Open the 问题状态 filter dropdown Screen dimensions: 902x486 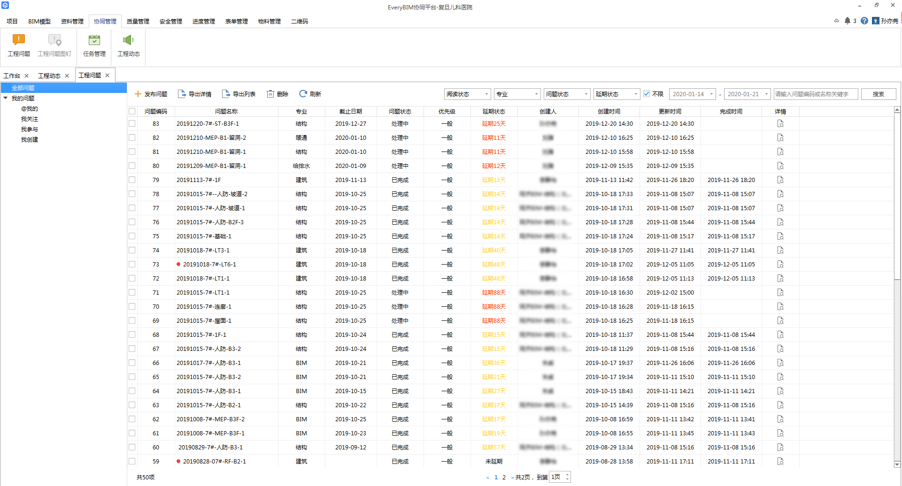pyautogui.click(x=567, y=94)
